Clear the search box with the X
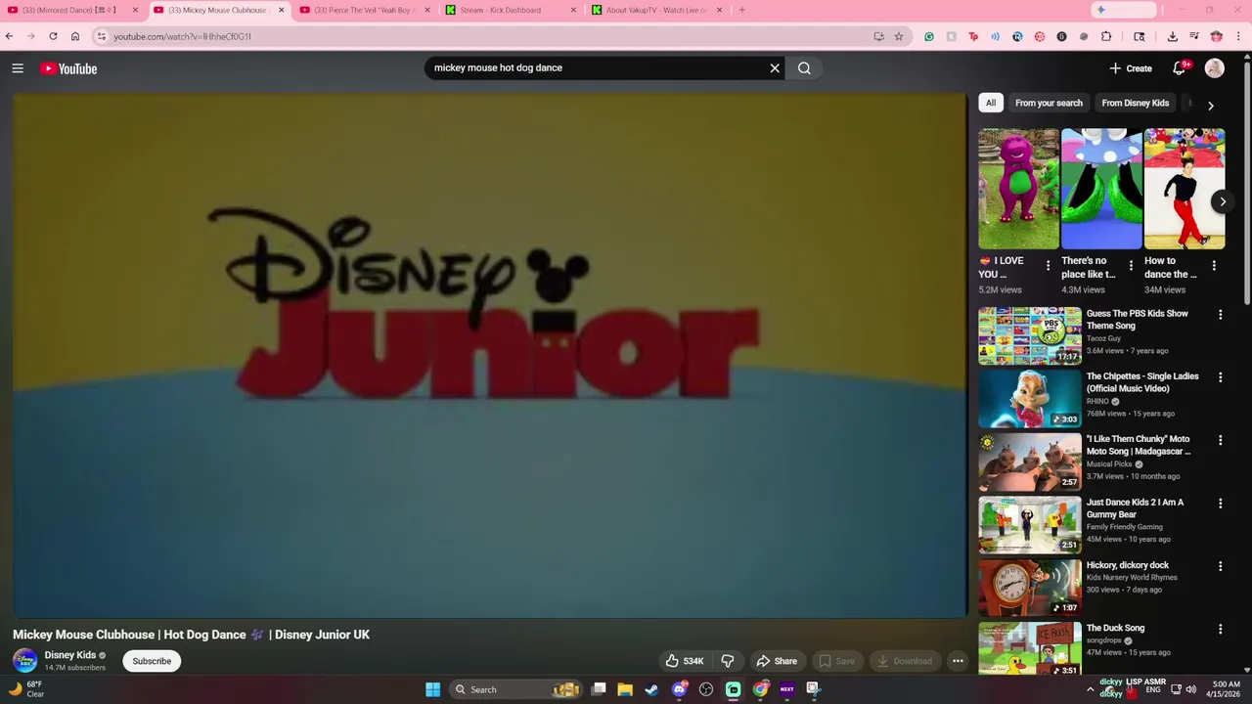This screenshot has height=704, width=1252. point(775,68)
